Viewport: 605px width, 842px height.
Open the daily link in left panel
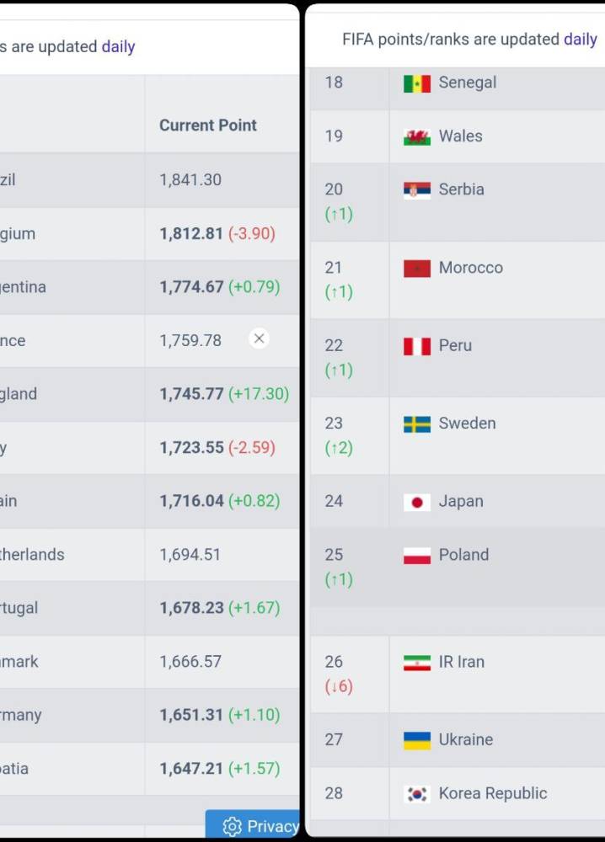[x=118, y=46]
